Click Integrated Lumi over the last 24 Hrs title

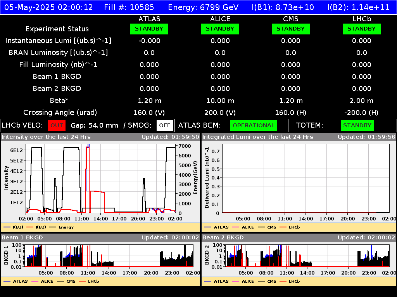tap(258, 137)
